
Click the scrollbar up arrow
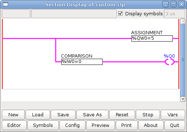click(x=183, y=22)
